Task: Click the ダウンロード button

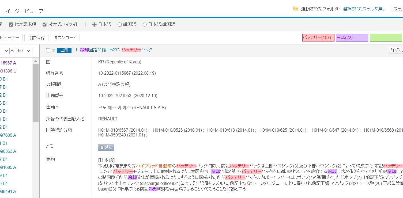Action: [65, 38]
